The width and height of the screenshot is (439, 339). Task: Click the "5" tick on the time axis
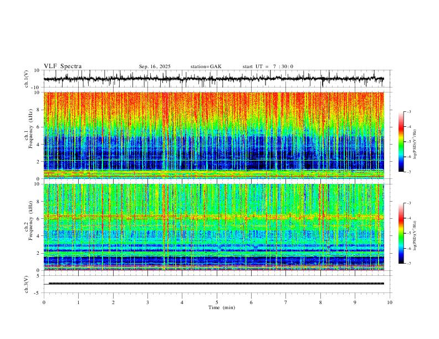[217, 302]
